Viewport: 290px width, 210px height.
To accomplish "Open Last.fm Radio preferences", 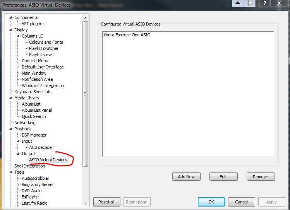I will tap(34, 203).
